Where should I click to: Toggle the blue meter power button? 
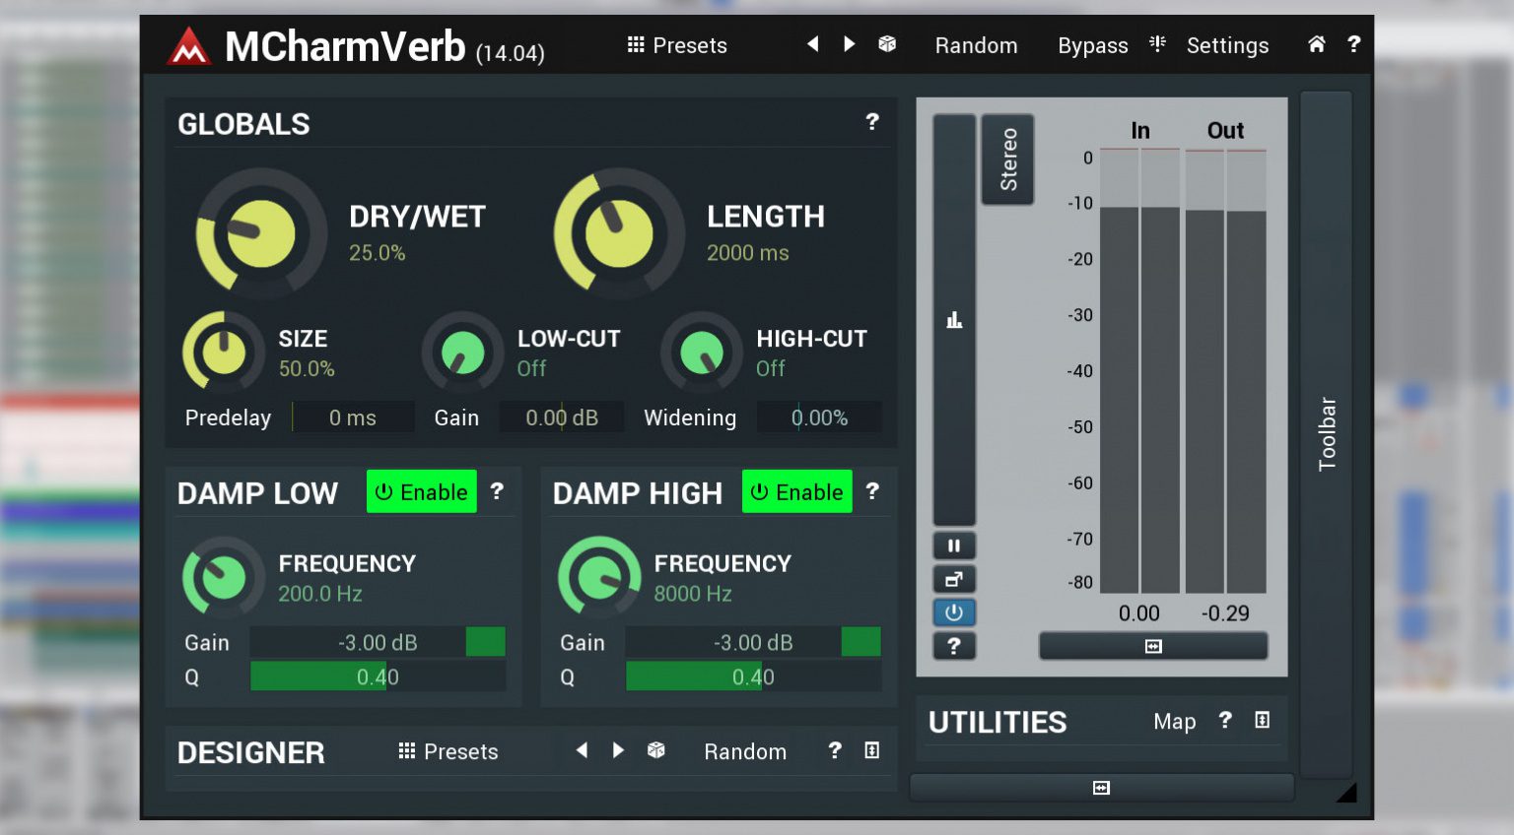[x=953, y=612]
